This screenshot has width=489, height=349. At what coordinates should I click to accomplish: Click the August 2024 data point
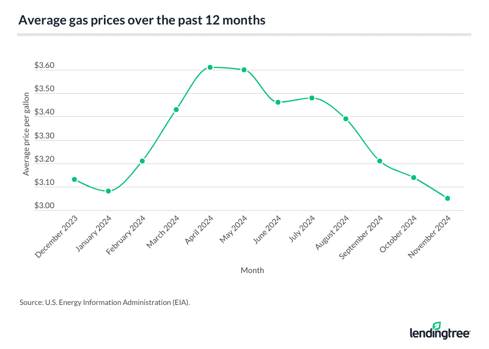pos(345,119)
